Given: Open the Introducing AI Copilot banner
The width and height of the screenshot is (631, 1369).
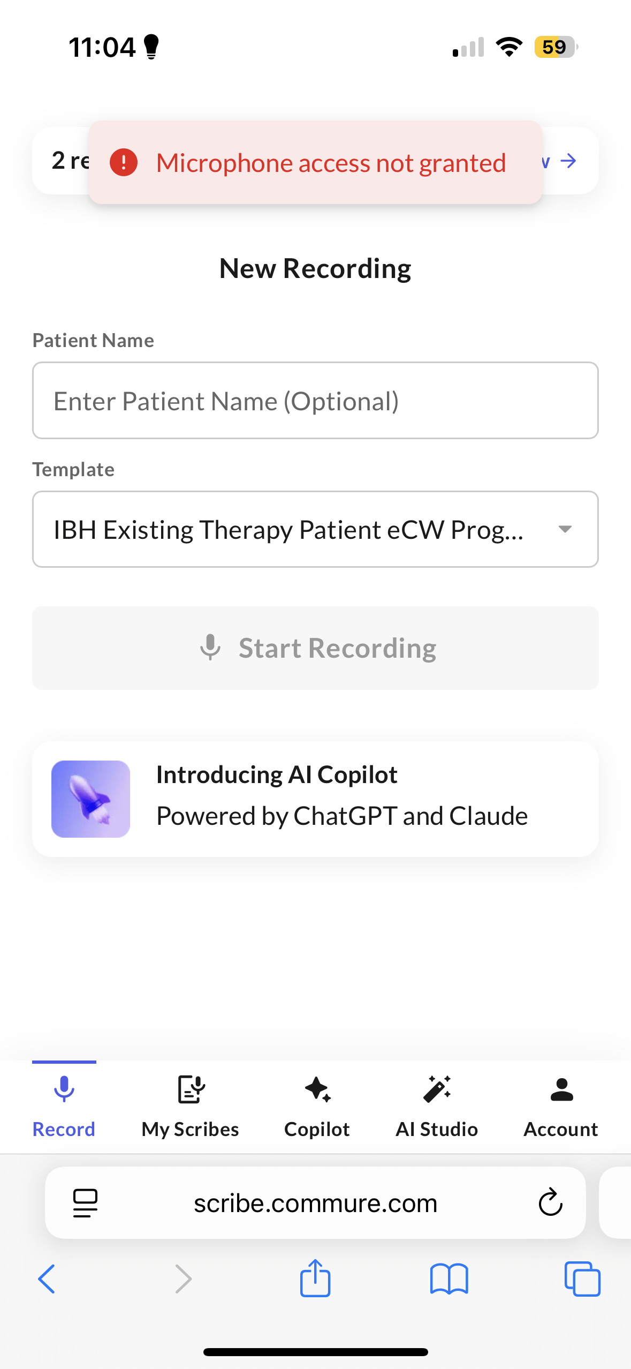Looking at the screenshot, I should [x=315, y=799].
